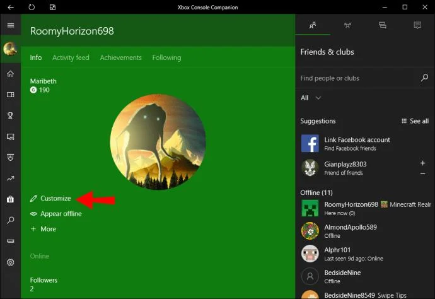This screenshot has width=435, height=299.
Task: Open Achievements trophy sidebar icon
Action: [x=11, y=115]
